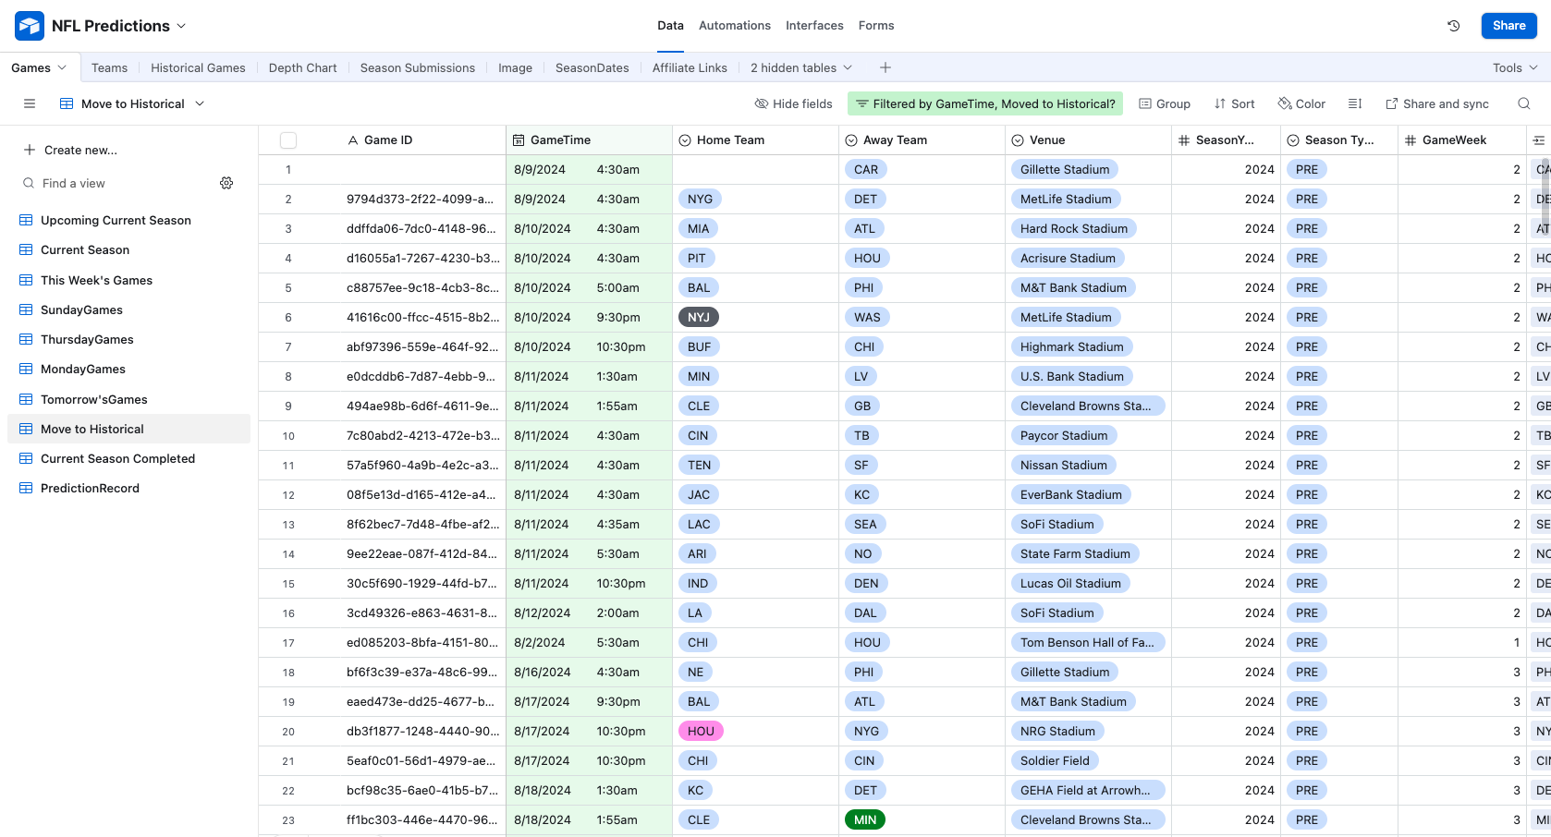Image resolution: width=1551 pixels, height=837 pixels.
Task: Select GameTime cell 8/12/2024 2:00am
Action: coord(590,613)
